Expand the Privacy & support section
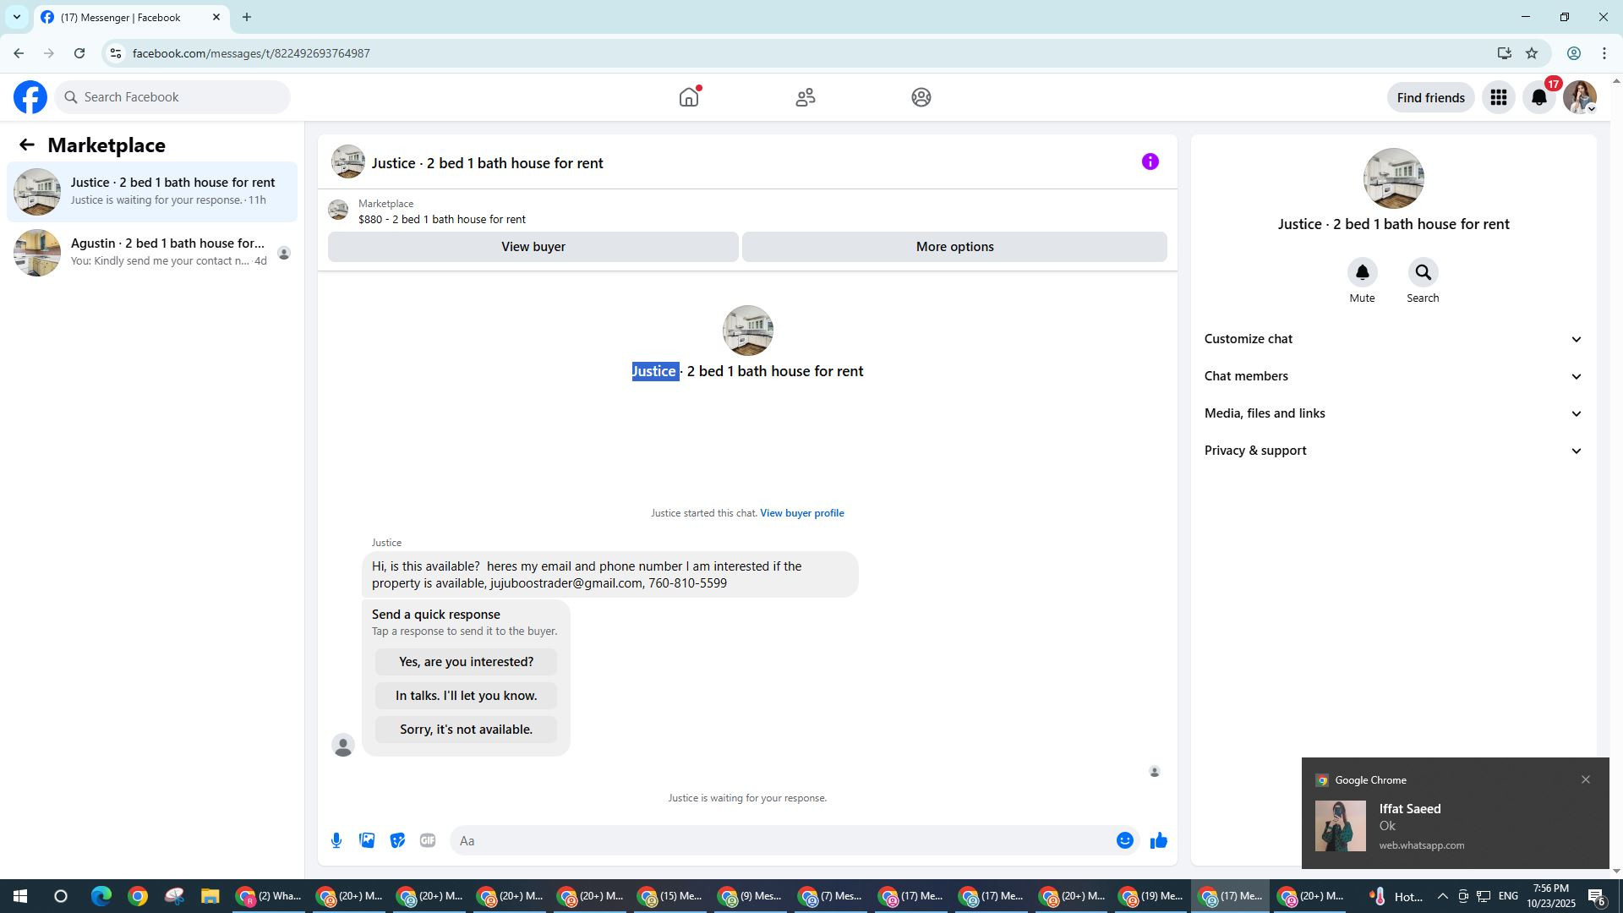 pyautogui.click(x=1392, y=451)
